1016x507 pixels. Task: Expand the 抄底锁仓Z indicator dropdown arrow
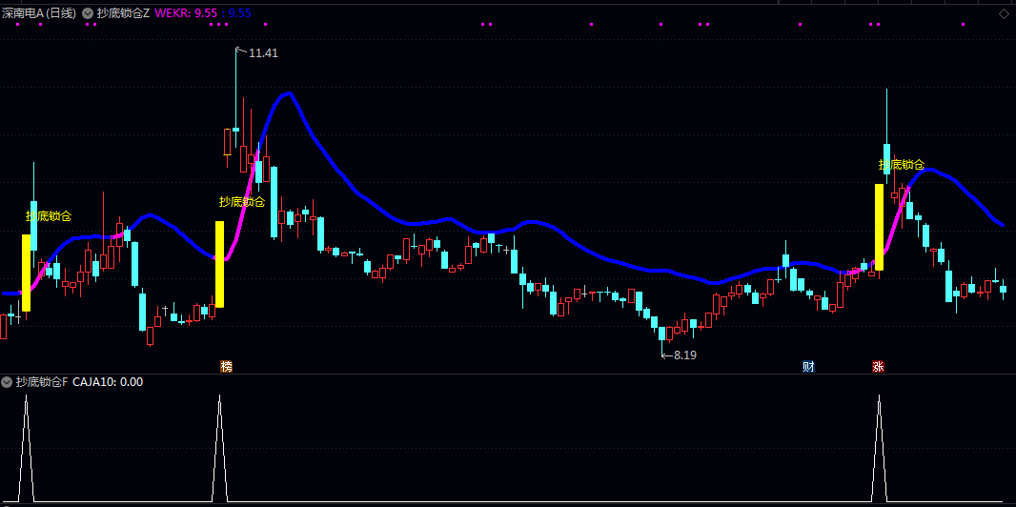(88, 13)
